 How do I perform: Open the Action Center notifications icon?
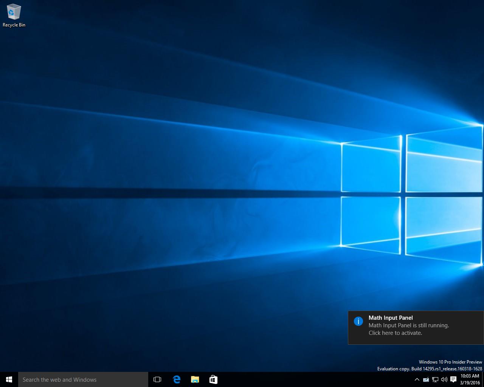pyautogui.click(x=453, y=379)
